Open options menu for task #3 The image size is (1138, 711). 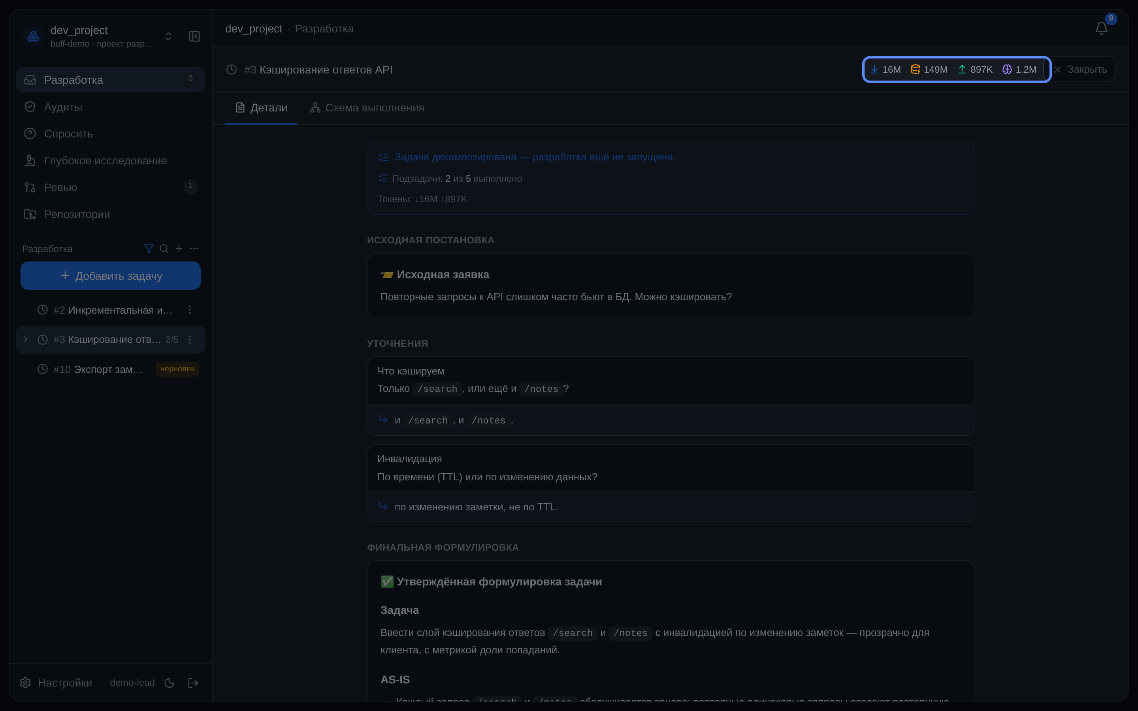pyautogui.click(x=190, y=340)
